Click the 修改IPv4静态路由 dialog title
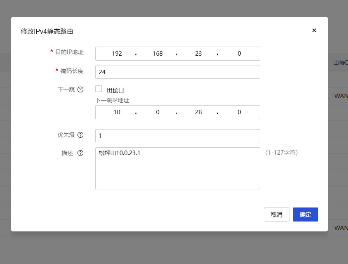This screenshot has width=348, height=264. tap(47, 31)
